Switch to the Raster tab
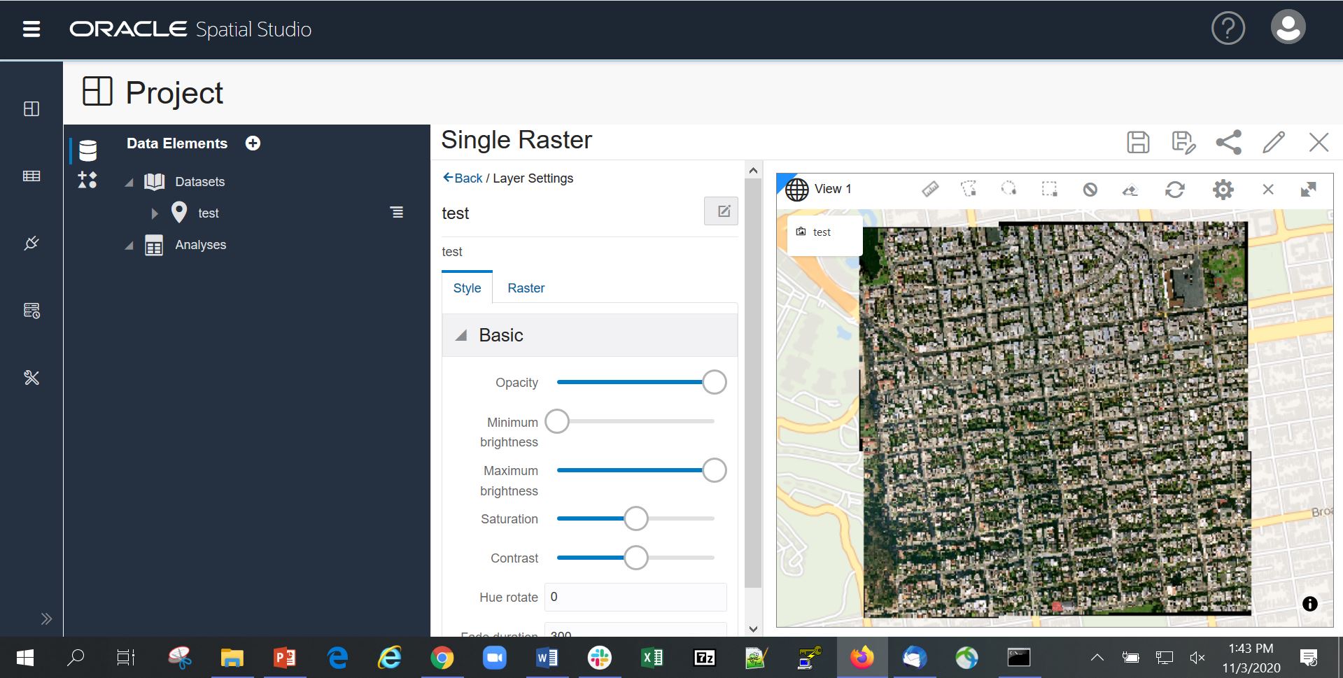Image resolution: width=1343 pixels, height=678 pixels. click(x=526, y=288)
